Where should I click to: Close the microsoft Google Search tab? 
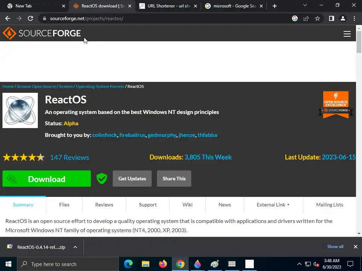pos(261,6)
